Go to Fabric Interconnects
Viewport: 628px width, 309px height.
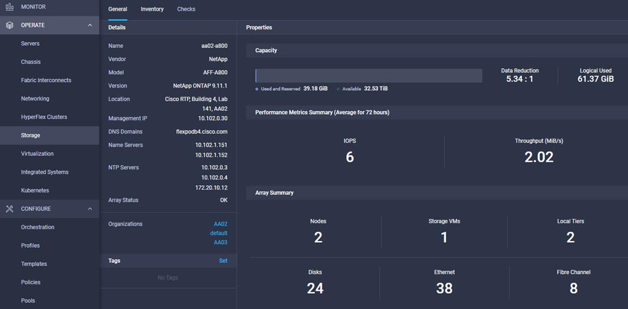(46, 80)
